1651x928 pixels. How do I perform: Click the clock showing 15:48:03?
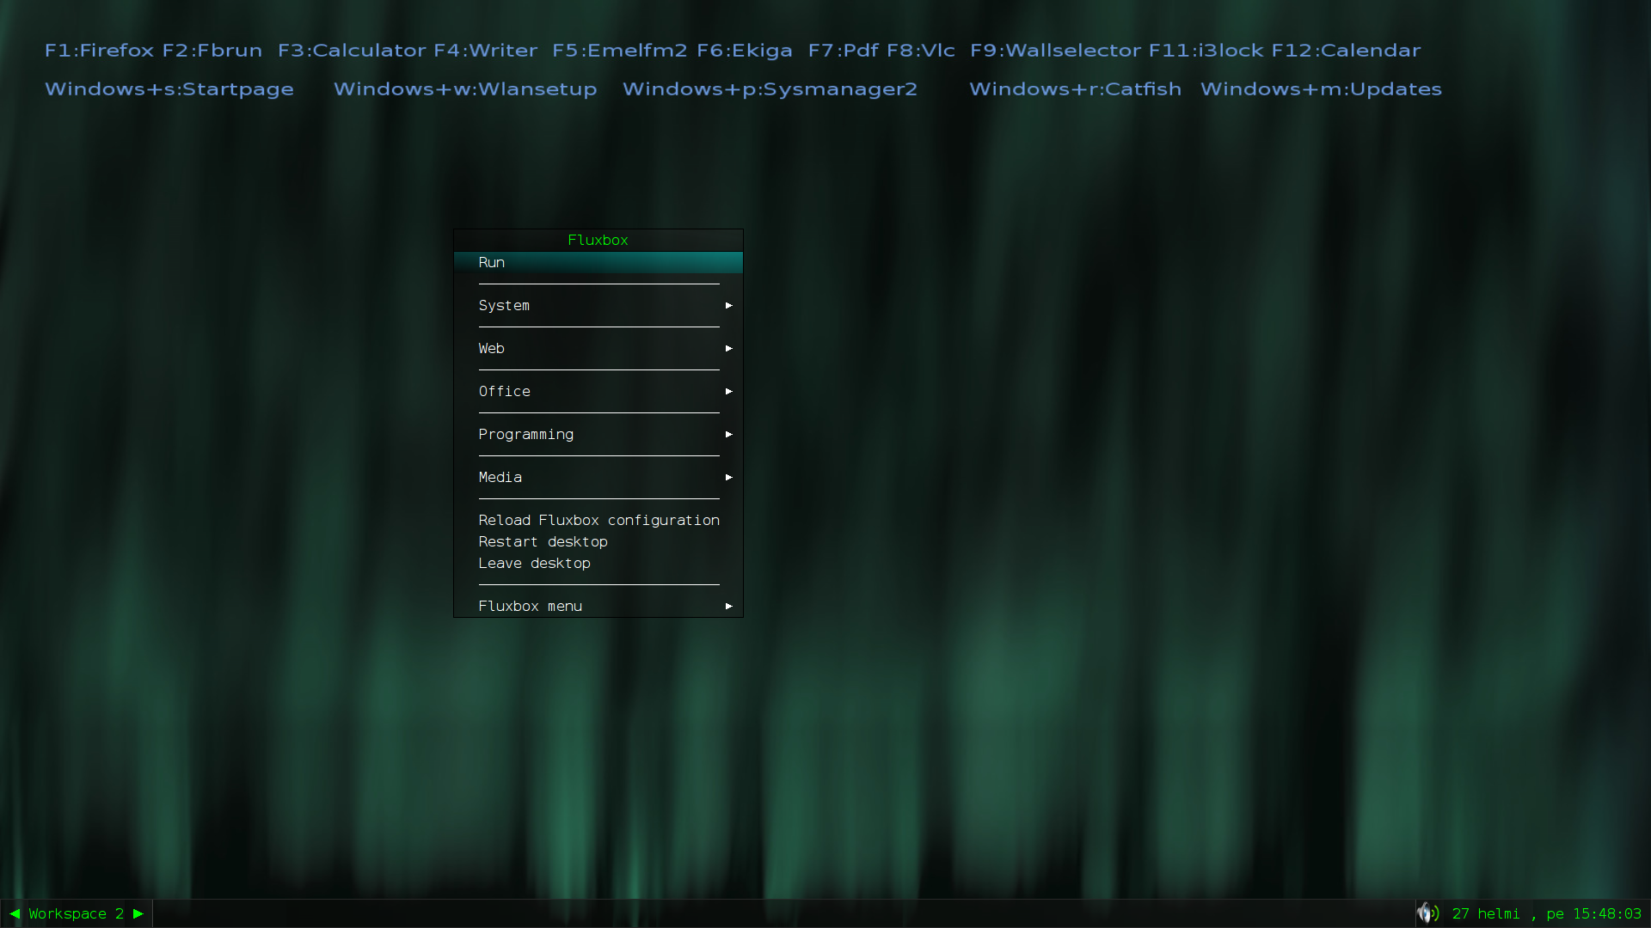click(1607, 913)
